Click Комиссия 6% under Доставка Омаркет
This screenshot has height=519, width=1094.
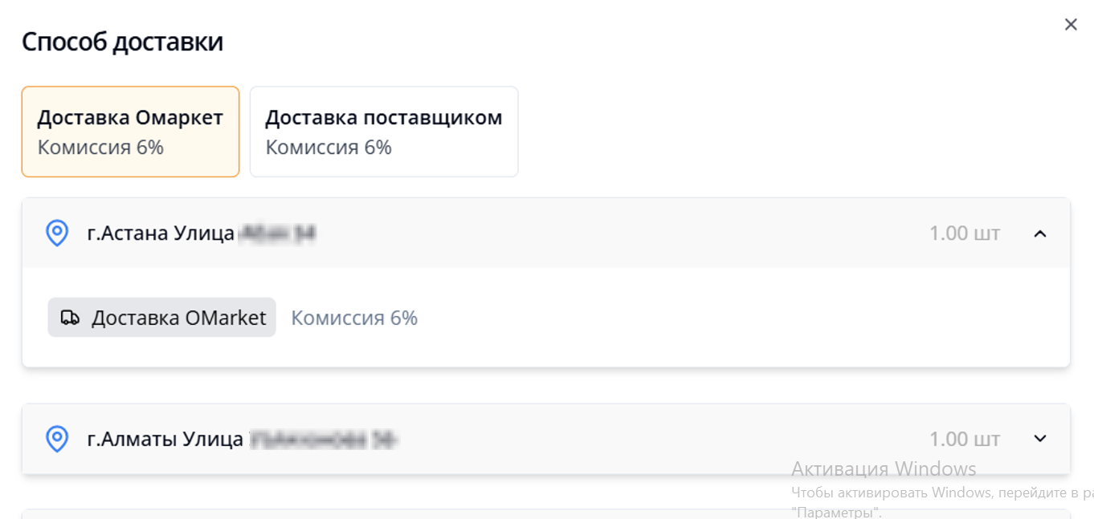[100, 148]
